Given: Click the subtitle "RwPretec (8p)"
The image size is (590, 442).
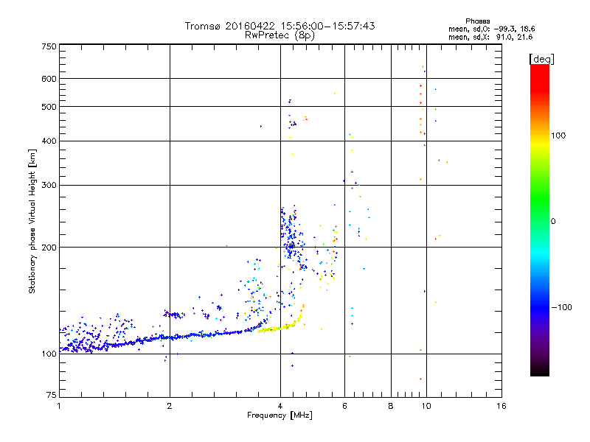Looking at the screenshot, I should coord(280,35).
